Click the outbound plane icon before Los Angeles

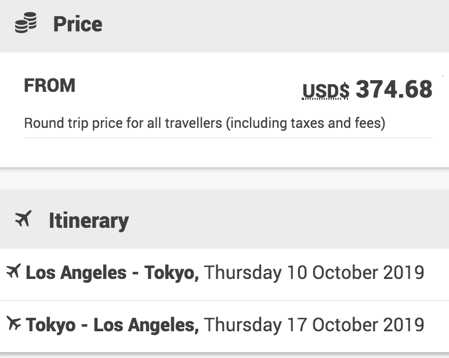13,271
